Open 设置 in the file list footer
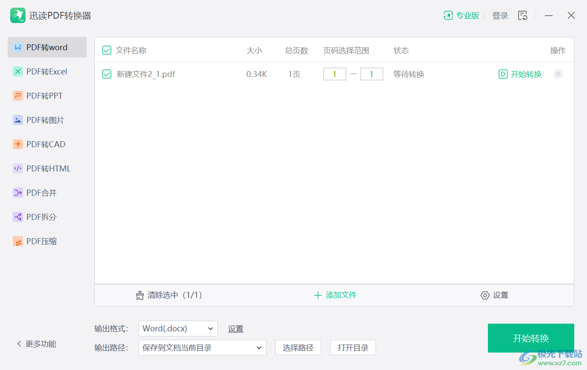The image size is (587, 370). 495,295
